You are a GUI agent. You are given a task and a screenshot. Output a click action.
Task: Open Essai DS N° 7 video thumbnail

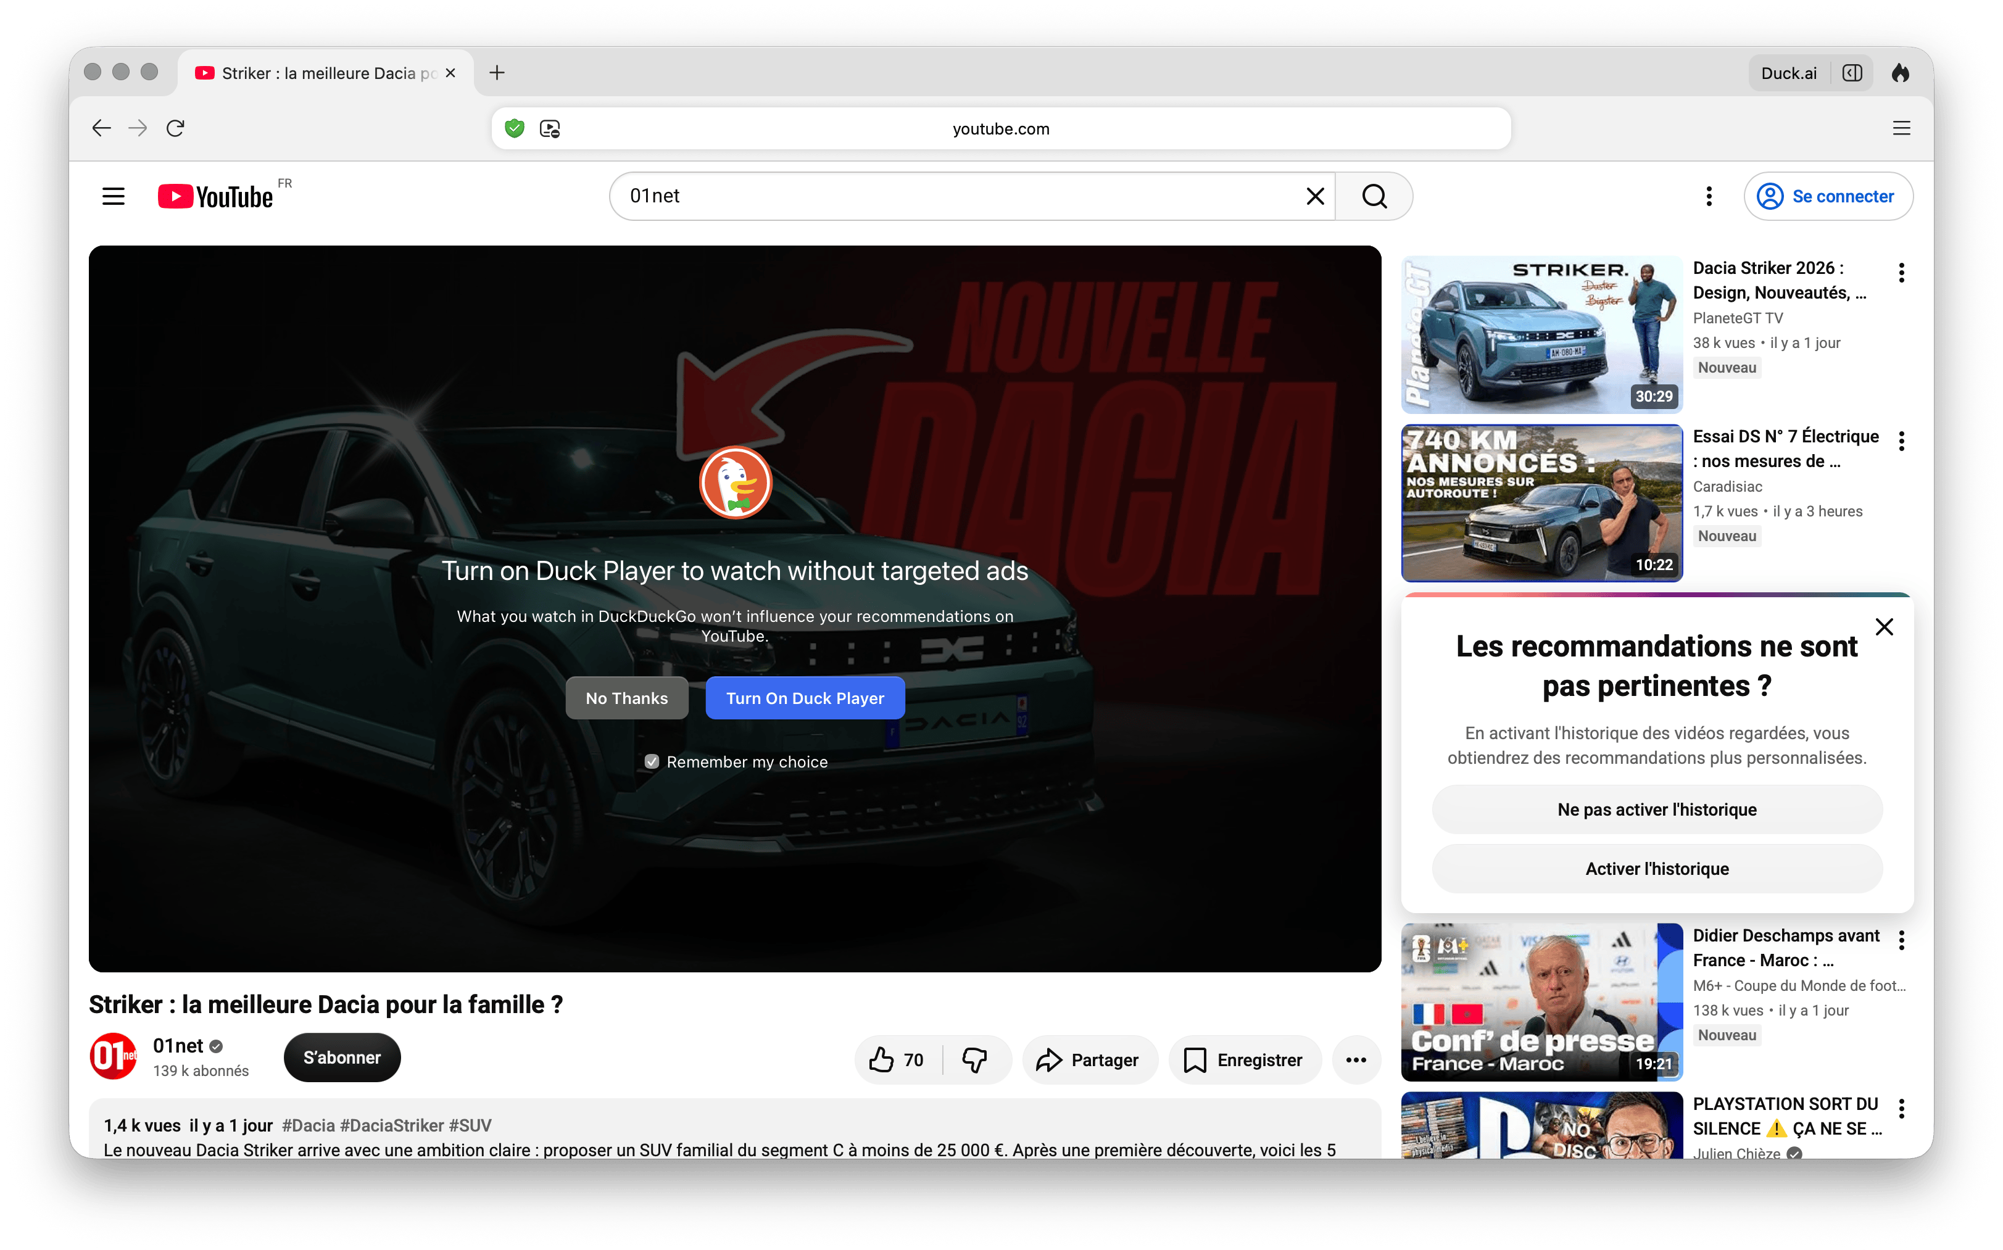coord(1541,503)
